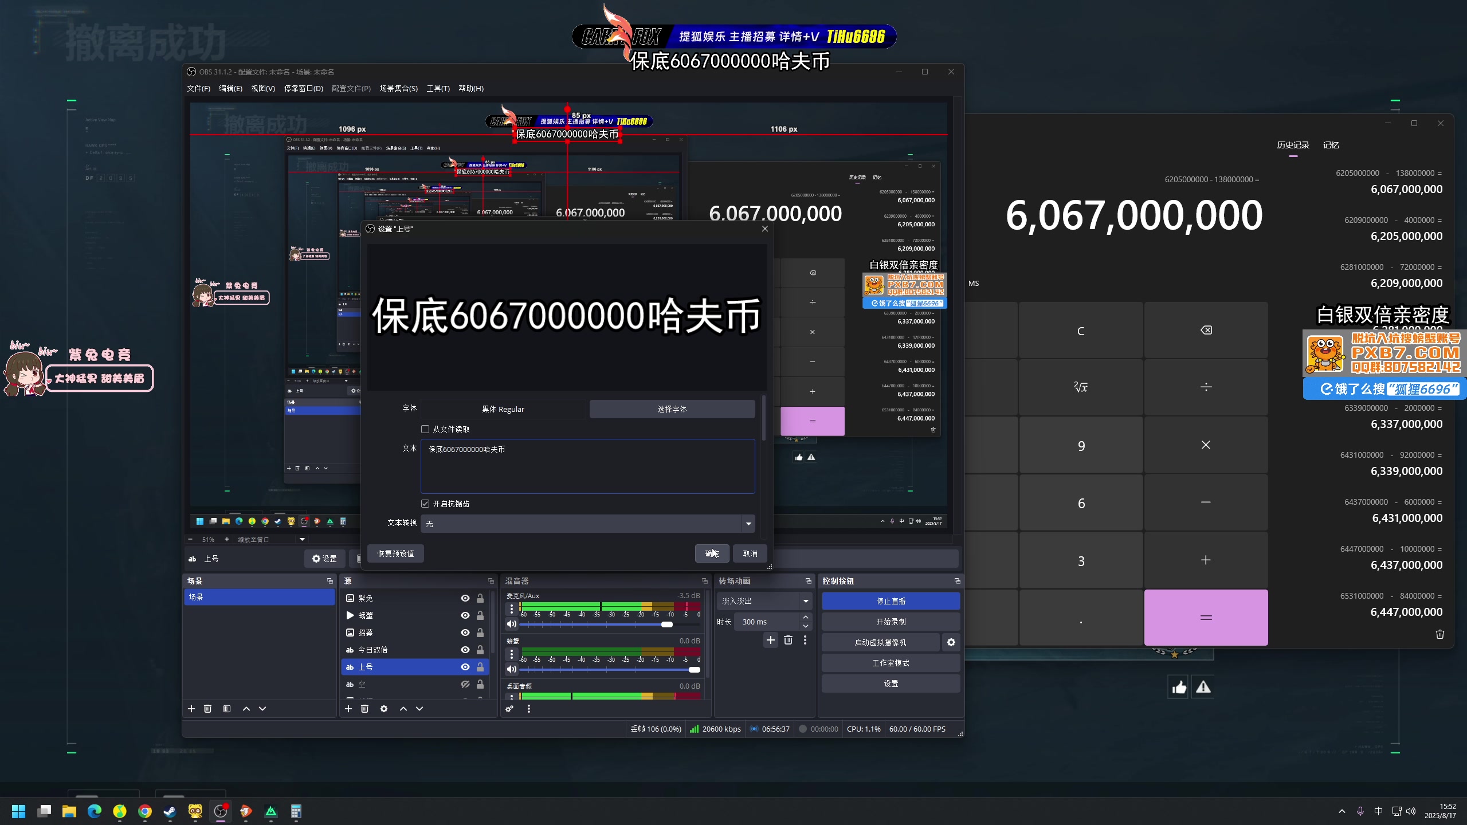This screenshot has width=1467, height=825.
Task: Hide the 螃蟹 source
Action: 465,615
